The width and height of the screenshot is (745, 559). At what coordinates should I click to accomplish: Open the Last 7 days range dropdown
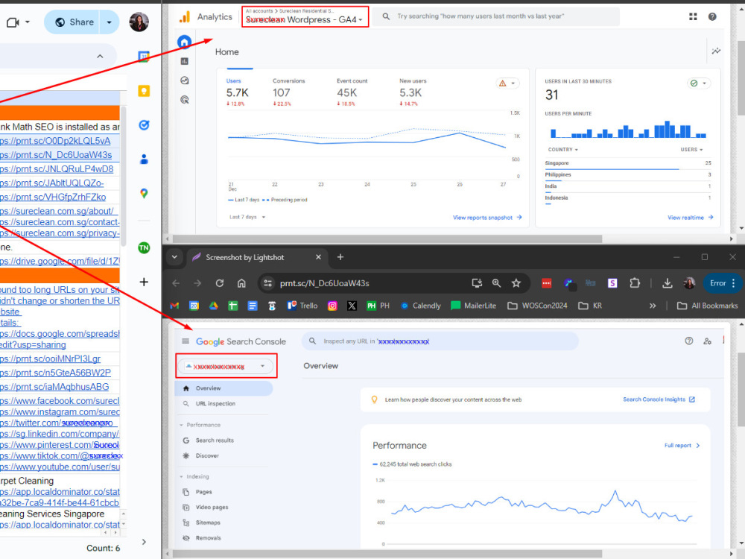point(247,217)
